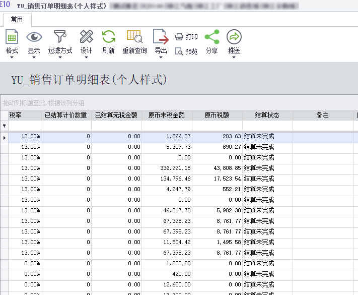Expand the 推送 dropdown arrow
Screen dimensions: 358x295
[x=234, y=57]
